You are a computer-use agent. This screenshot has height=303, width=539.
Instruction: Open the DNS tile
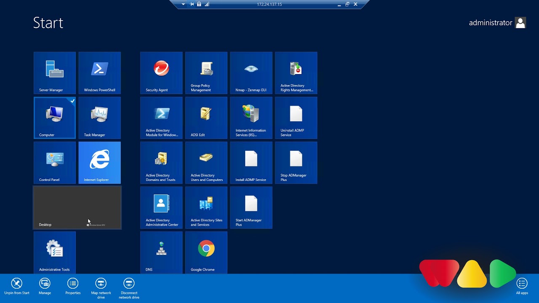click(161, 252)
